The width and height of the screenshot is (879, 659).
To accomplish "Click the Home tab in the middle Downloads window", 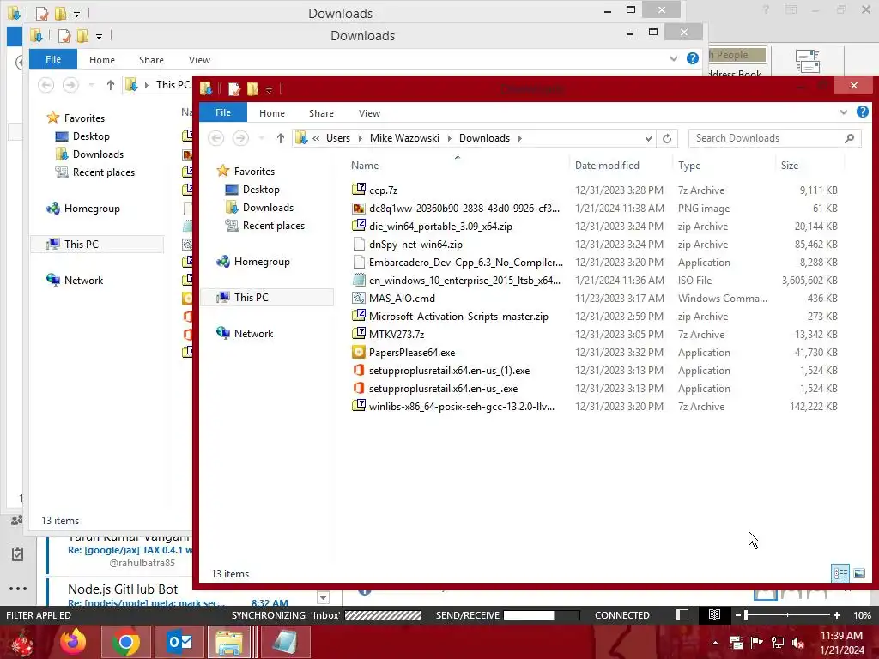I will tap(101, 60).
